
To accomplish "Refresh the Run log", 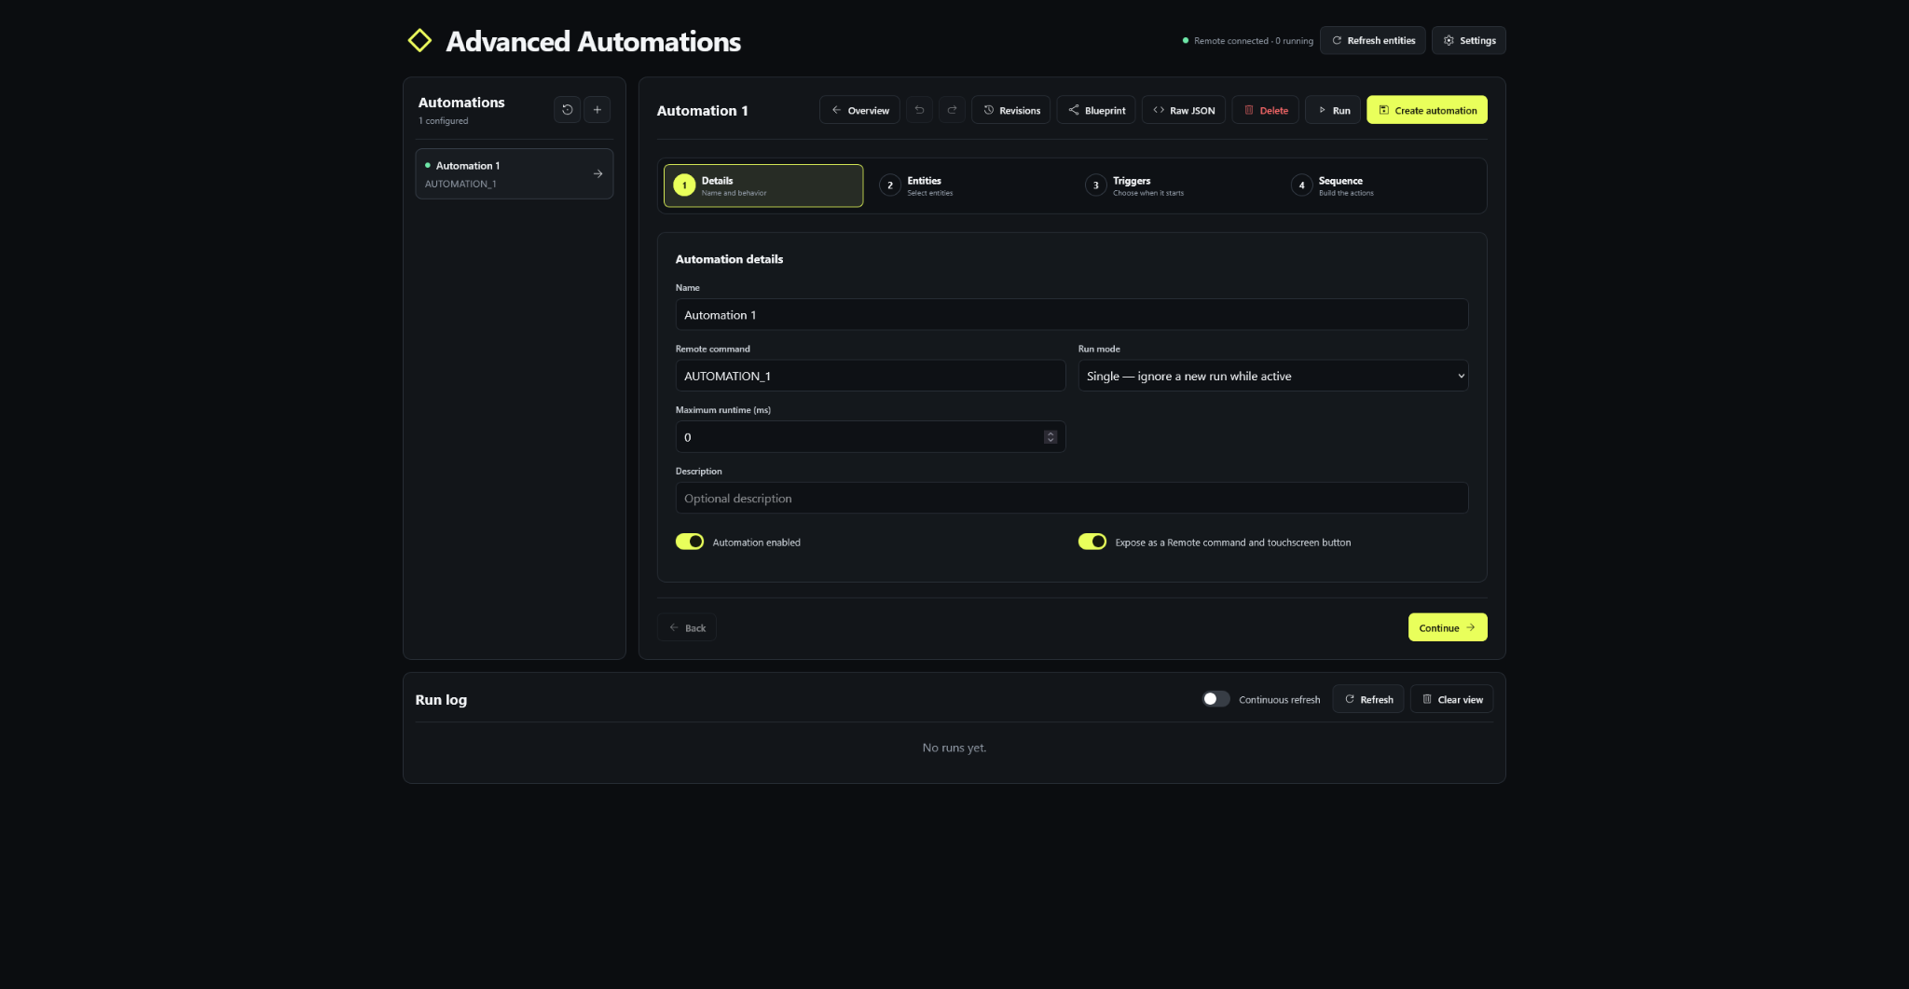I will pyautogui.click(x=1368, y=699).
